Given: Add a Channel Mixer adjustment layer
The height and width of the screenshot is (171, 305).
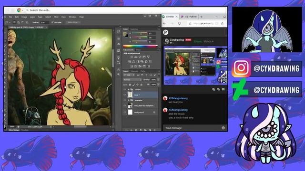Looking at the screenshot, I should pos(146,62).
